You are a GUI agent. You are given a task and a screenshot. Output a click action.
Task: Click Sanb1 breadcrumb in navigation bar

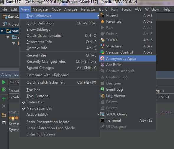[11, 16]
